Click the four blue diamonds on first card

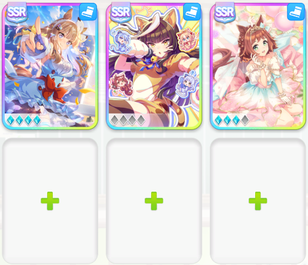click(x=24, y=120)
